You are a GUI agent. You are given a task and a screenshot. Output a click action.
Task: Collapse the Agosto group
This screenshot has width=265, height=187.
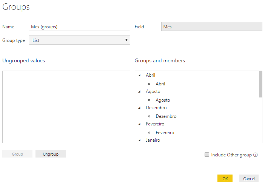coord(139,92)
